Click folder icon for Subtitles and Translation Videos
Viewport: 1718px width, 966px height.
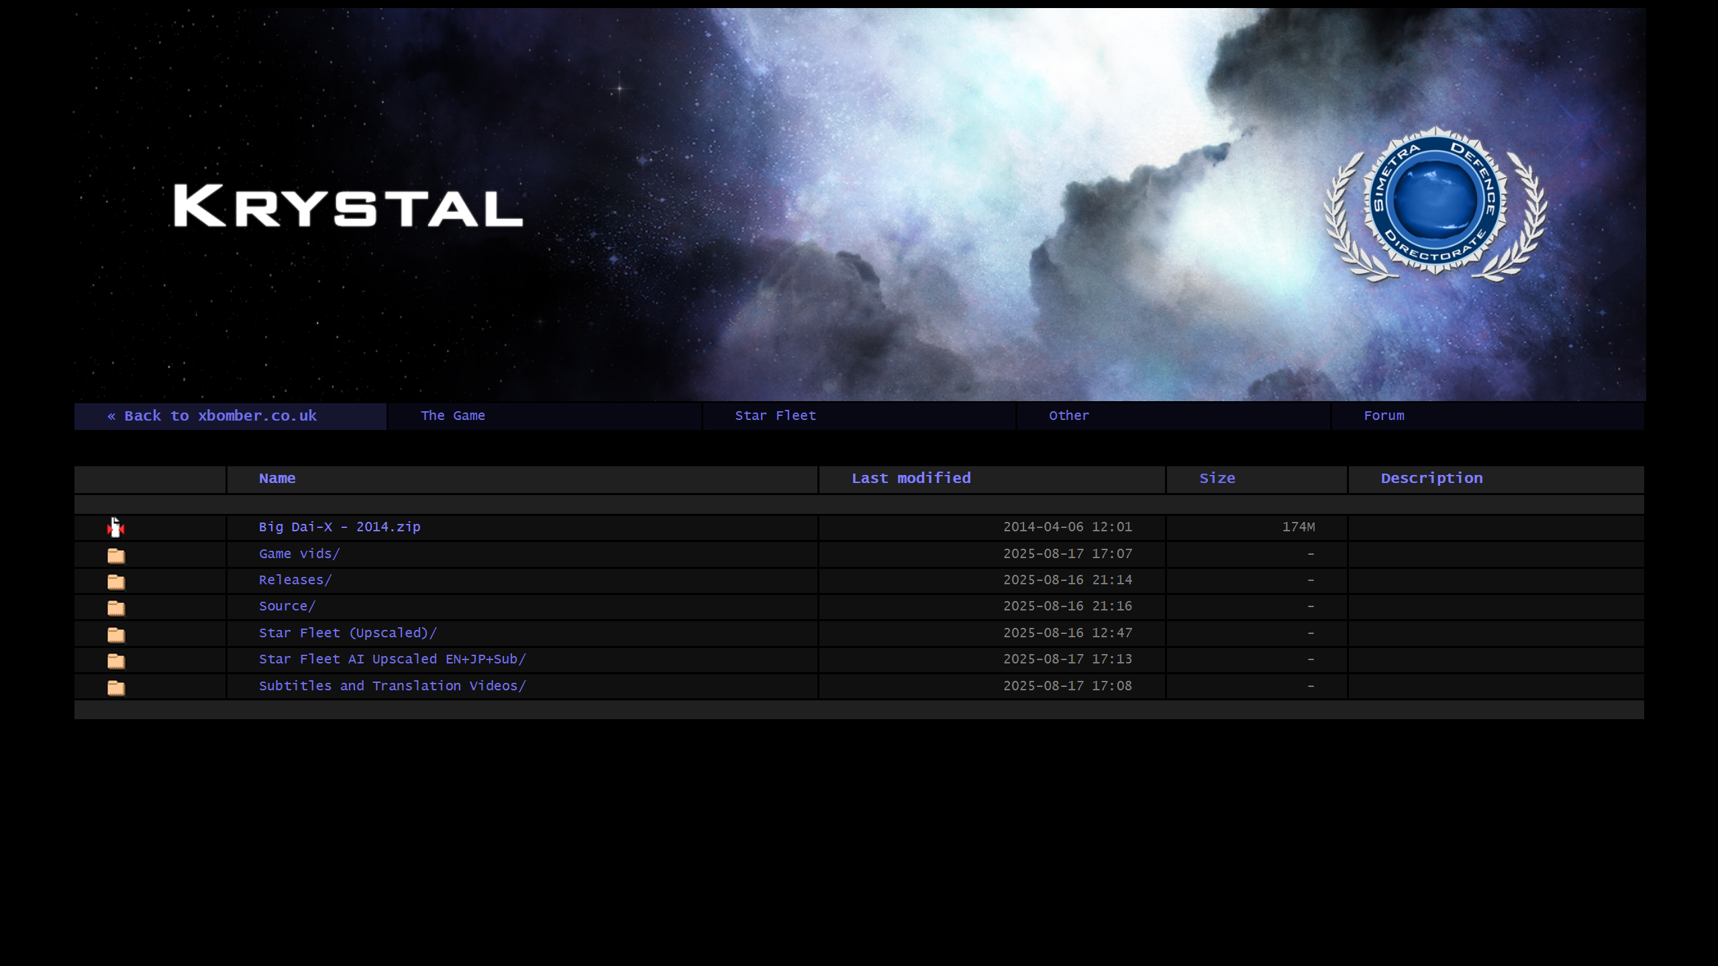116,688
